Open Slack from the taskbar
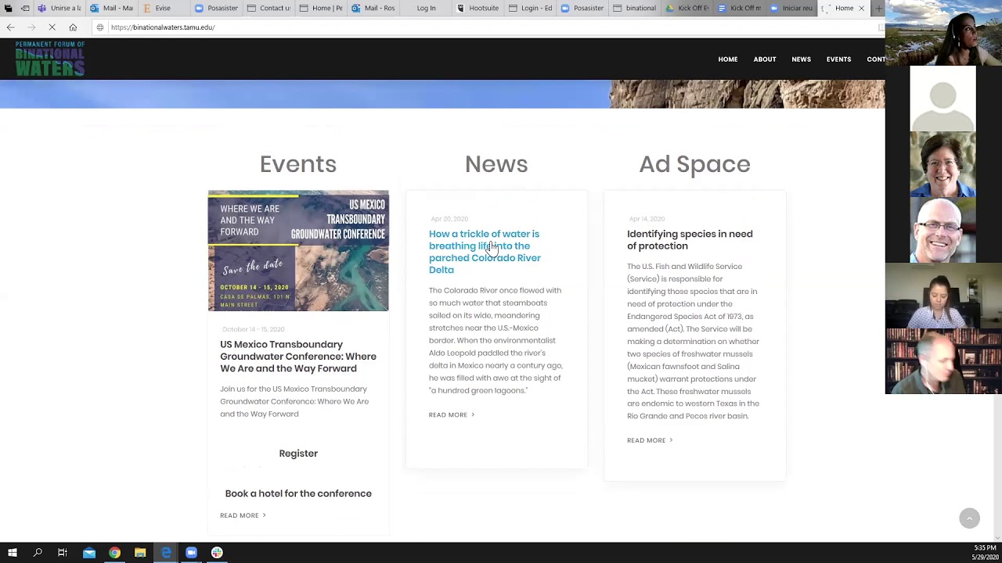The width and height of the screenshot is (1002, 563). 217,553
